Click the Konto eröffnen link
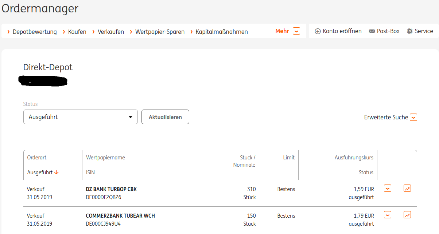This screenshot has width=439, height=234. click(338, 31)
